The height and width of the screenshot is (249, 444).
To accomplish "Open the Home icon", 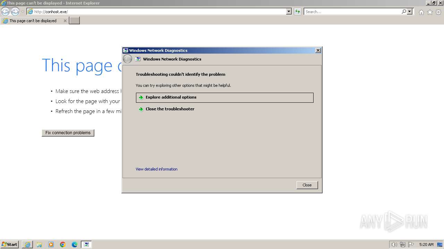I will coord(421,12).
